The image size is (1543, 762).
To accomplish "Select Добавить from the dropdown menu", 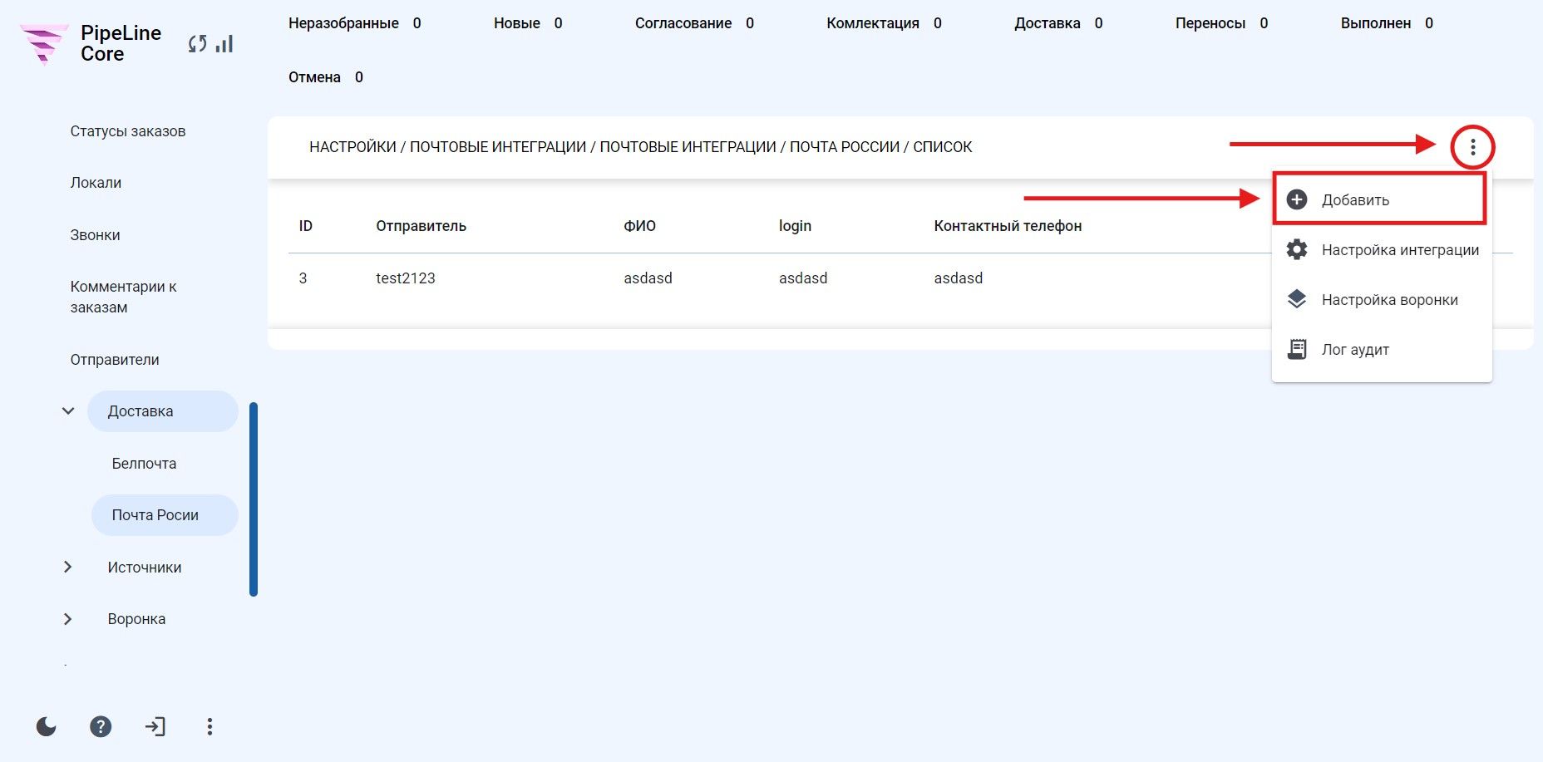I will coord(1380,199).
